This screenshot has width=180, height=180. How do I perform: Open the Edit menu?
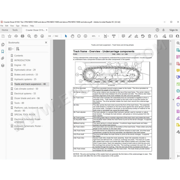[x=7, y=26]
